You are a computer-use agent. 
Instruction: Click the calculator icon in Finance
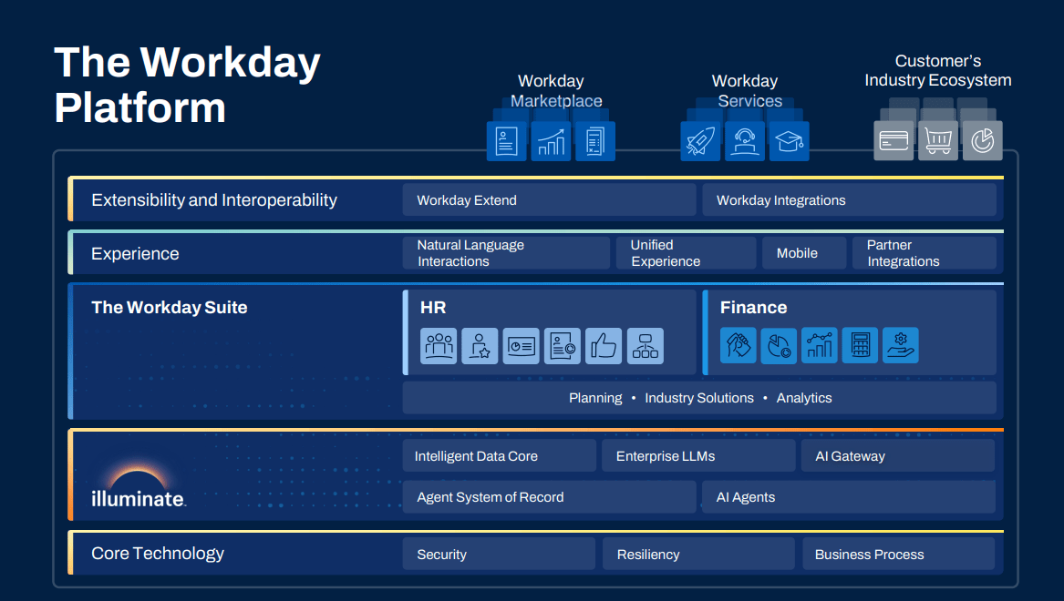point(860,345)
